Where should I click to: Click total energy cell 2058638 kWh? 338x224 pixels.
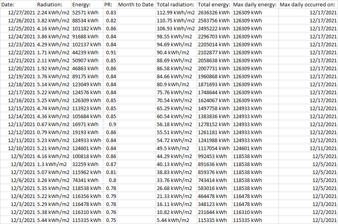pos(214,60)
